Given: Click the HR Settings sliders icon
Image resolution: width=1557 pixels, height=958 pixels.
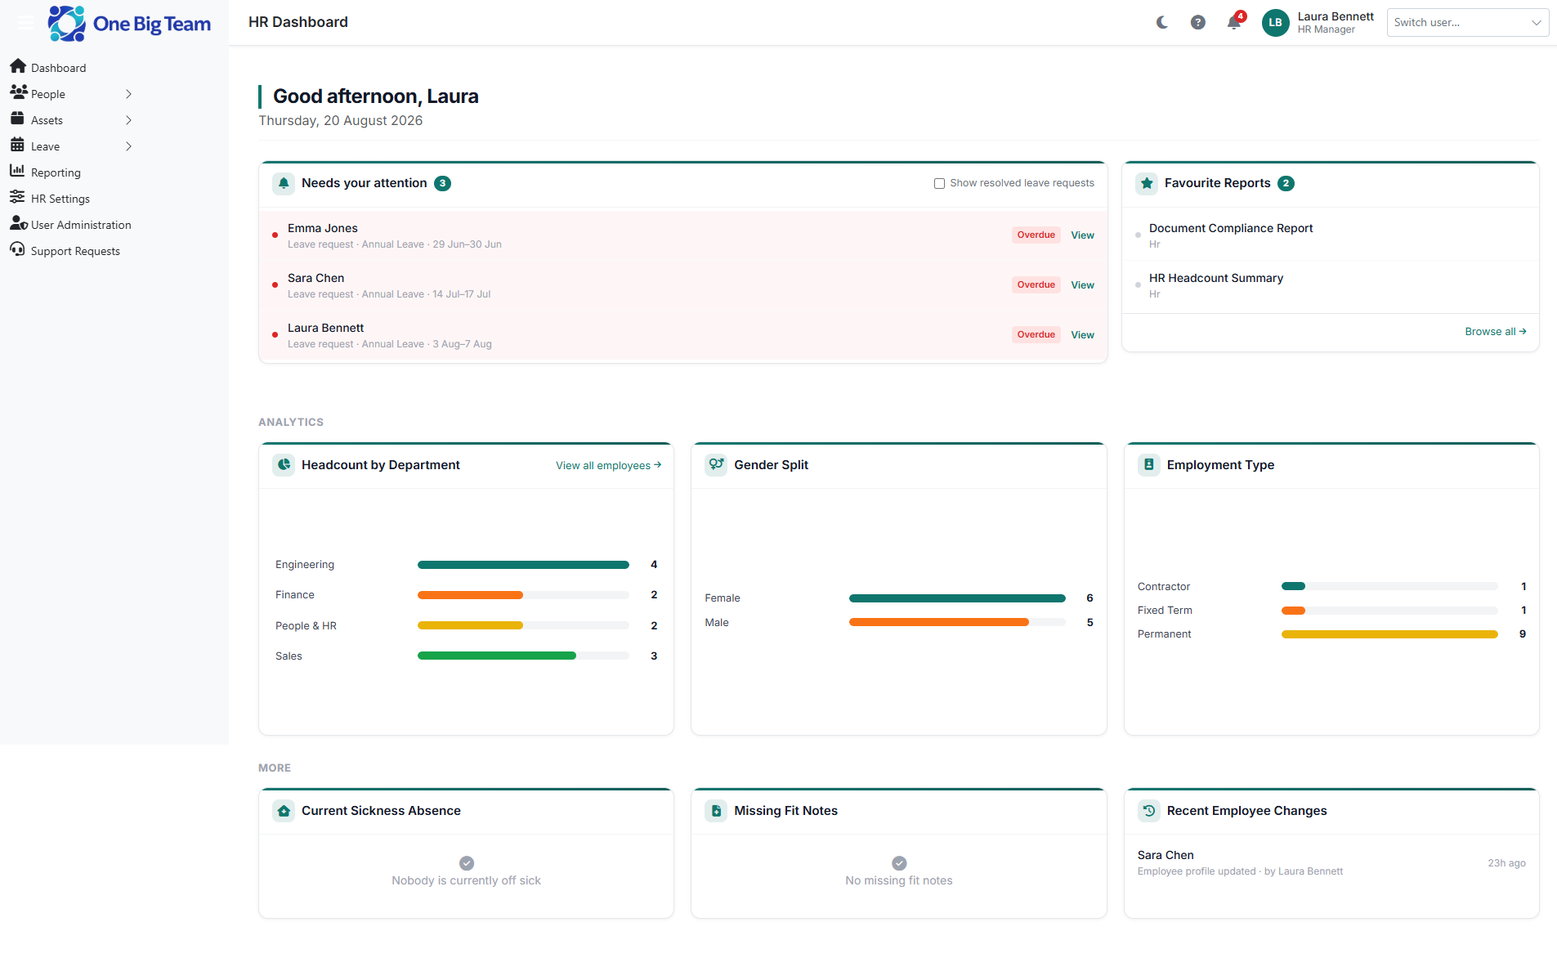Looking at the screenshot, I should 17,196.
